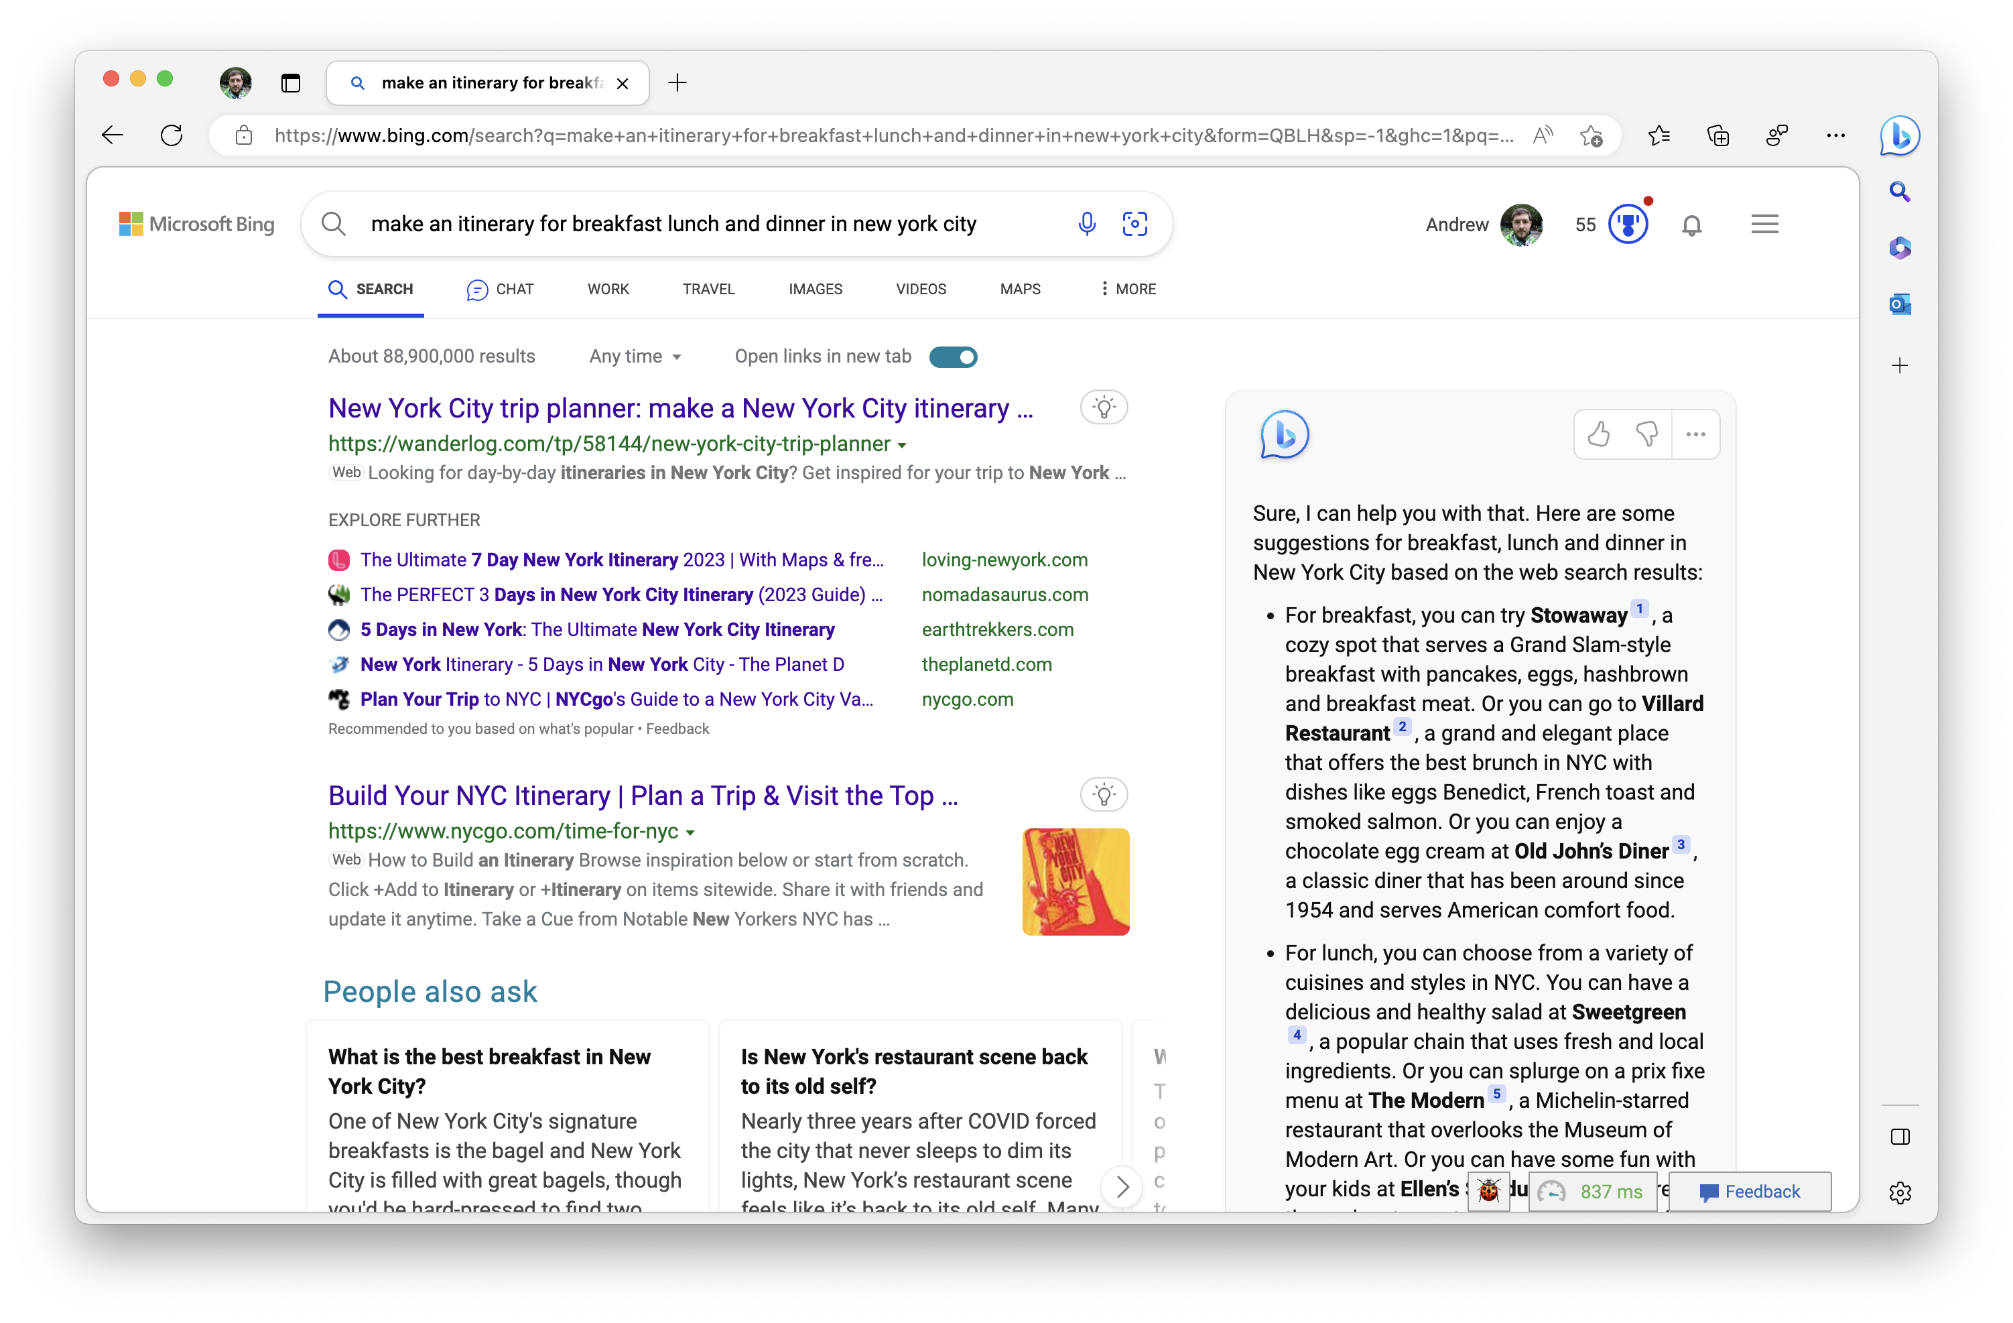Click the nycgo.com Build Your NYC Itinerary link
Screen dimensions: 2013x1323
pyautogui.click(x=642, y=794)
